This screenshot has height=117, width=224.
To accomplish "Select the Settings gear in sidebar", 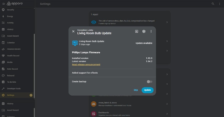I will pyautogui.click(x=3, y=95).
